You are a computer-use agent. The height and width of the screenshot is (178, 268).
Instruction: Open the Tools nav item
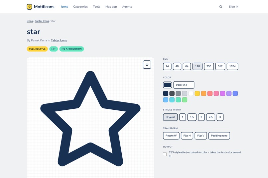point(96,7)
